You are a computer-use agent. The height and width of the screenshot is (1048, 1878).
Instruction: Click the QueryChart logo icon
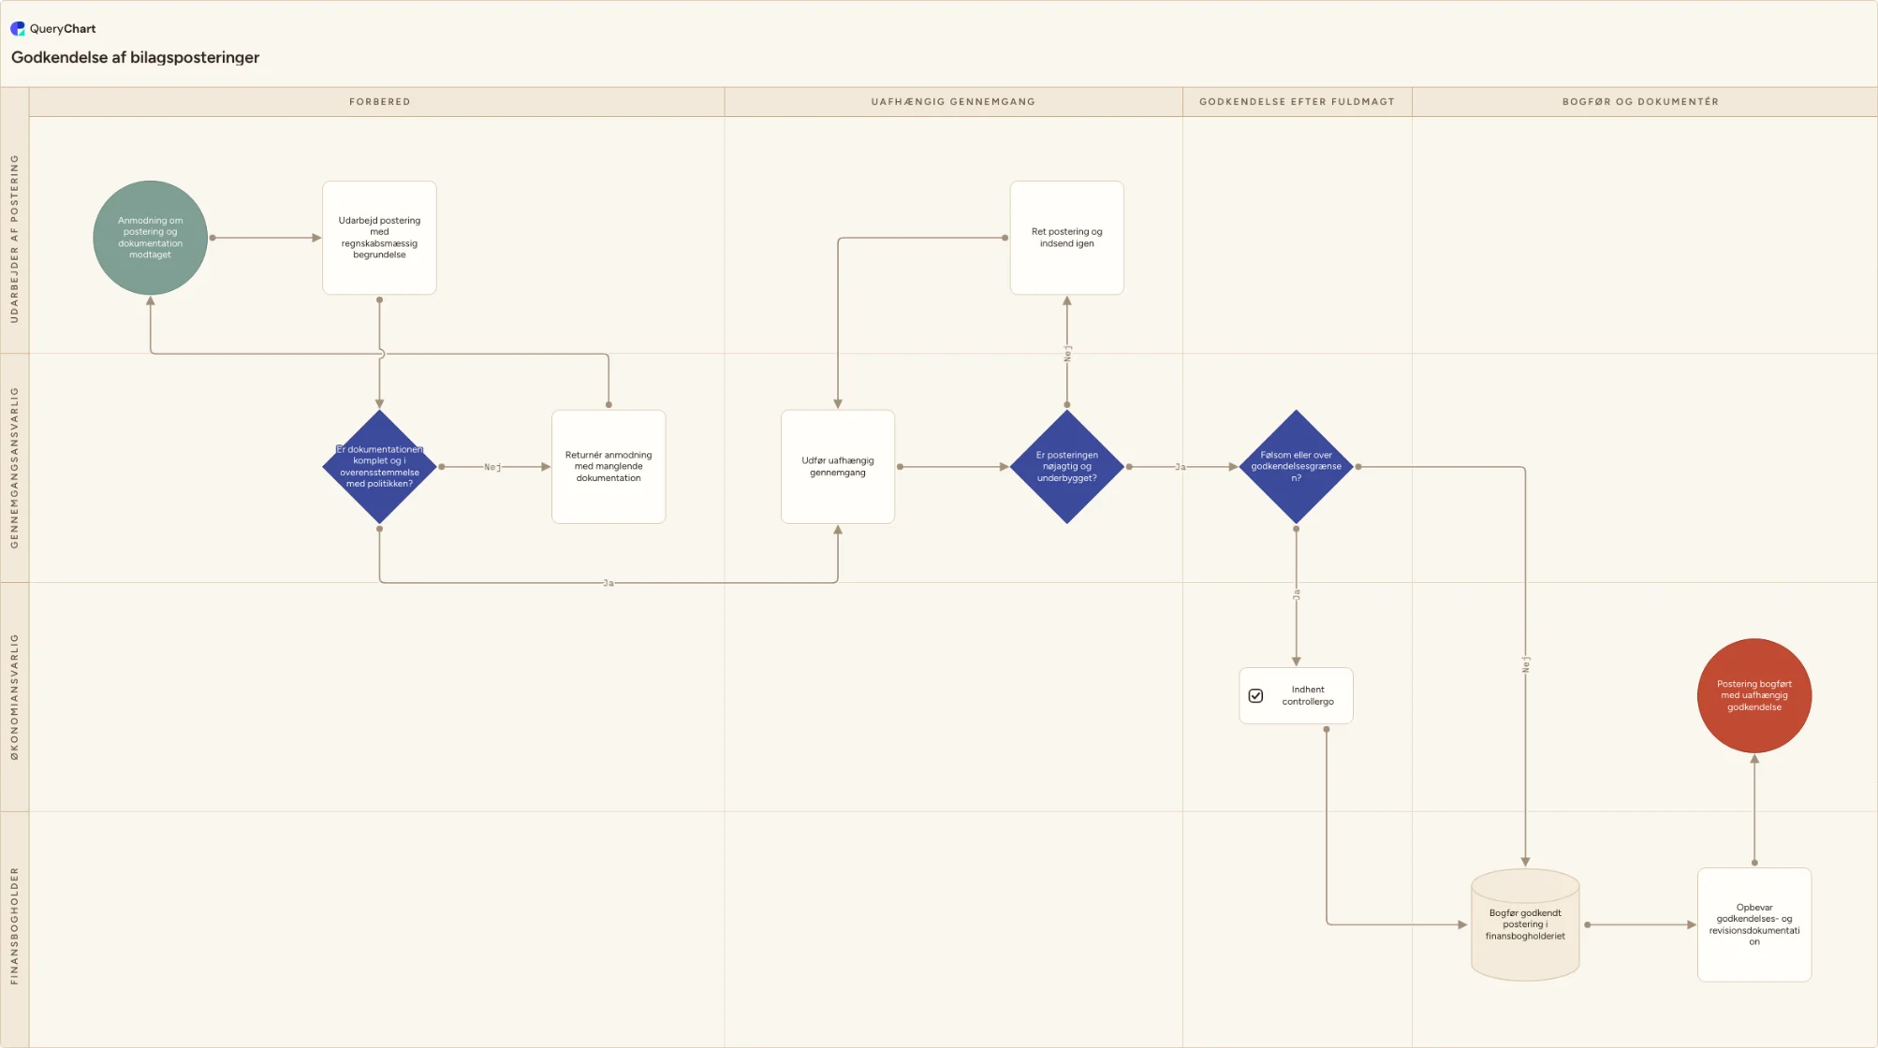pyautogui.click(x=18, y=29)
